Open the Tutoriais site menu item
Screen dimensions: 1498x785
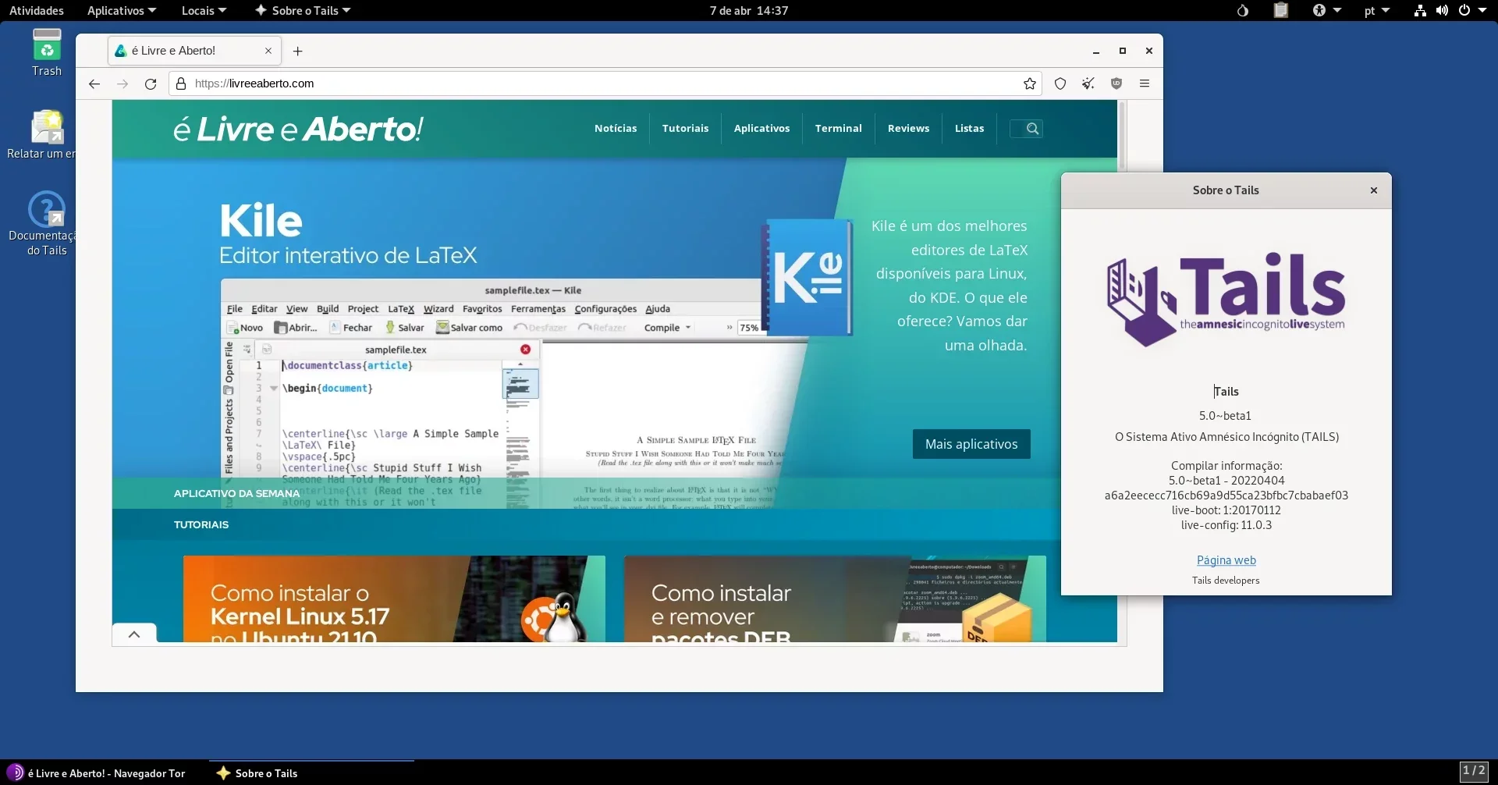tap(685, 129)
